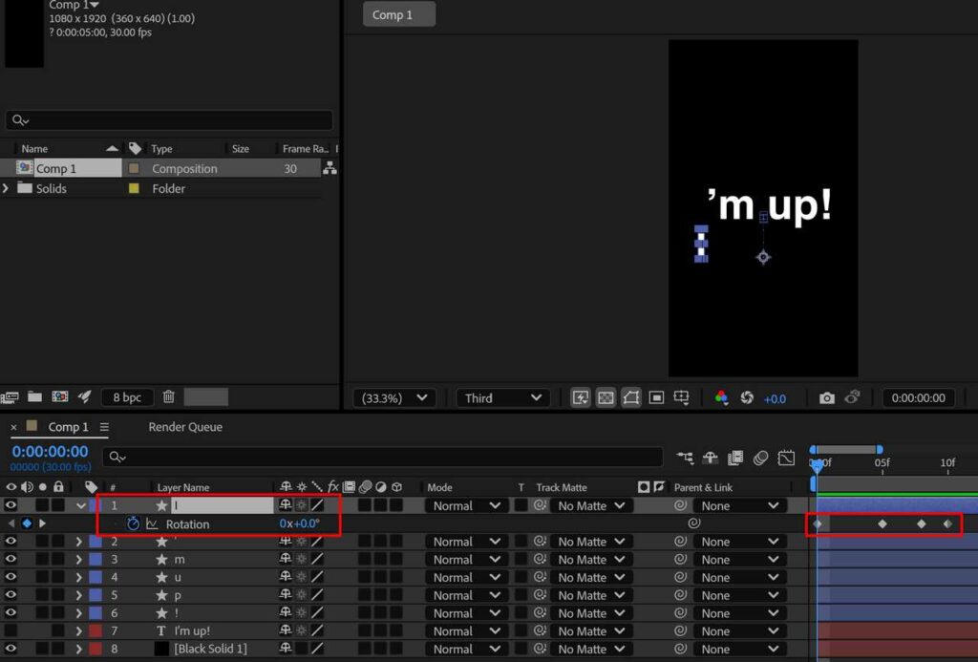Sort the Project panel by Type header
This screenshot has width=978, height=662.
click(161, 148)
